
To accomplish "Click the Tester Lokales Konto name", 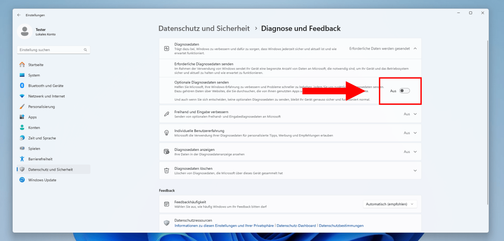I will pos(45,32).
